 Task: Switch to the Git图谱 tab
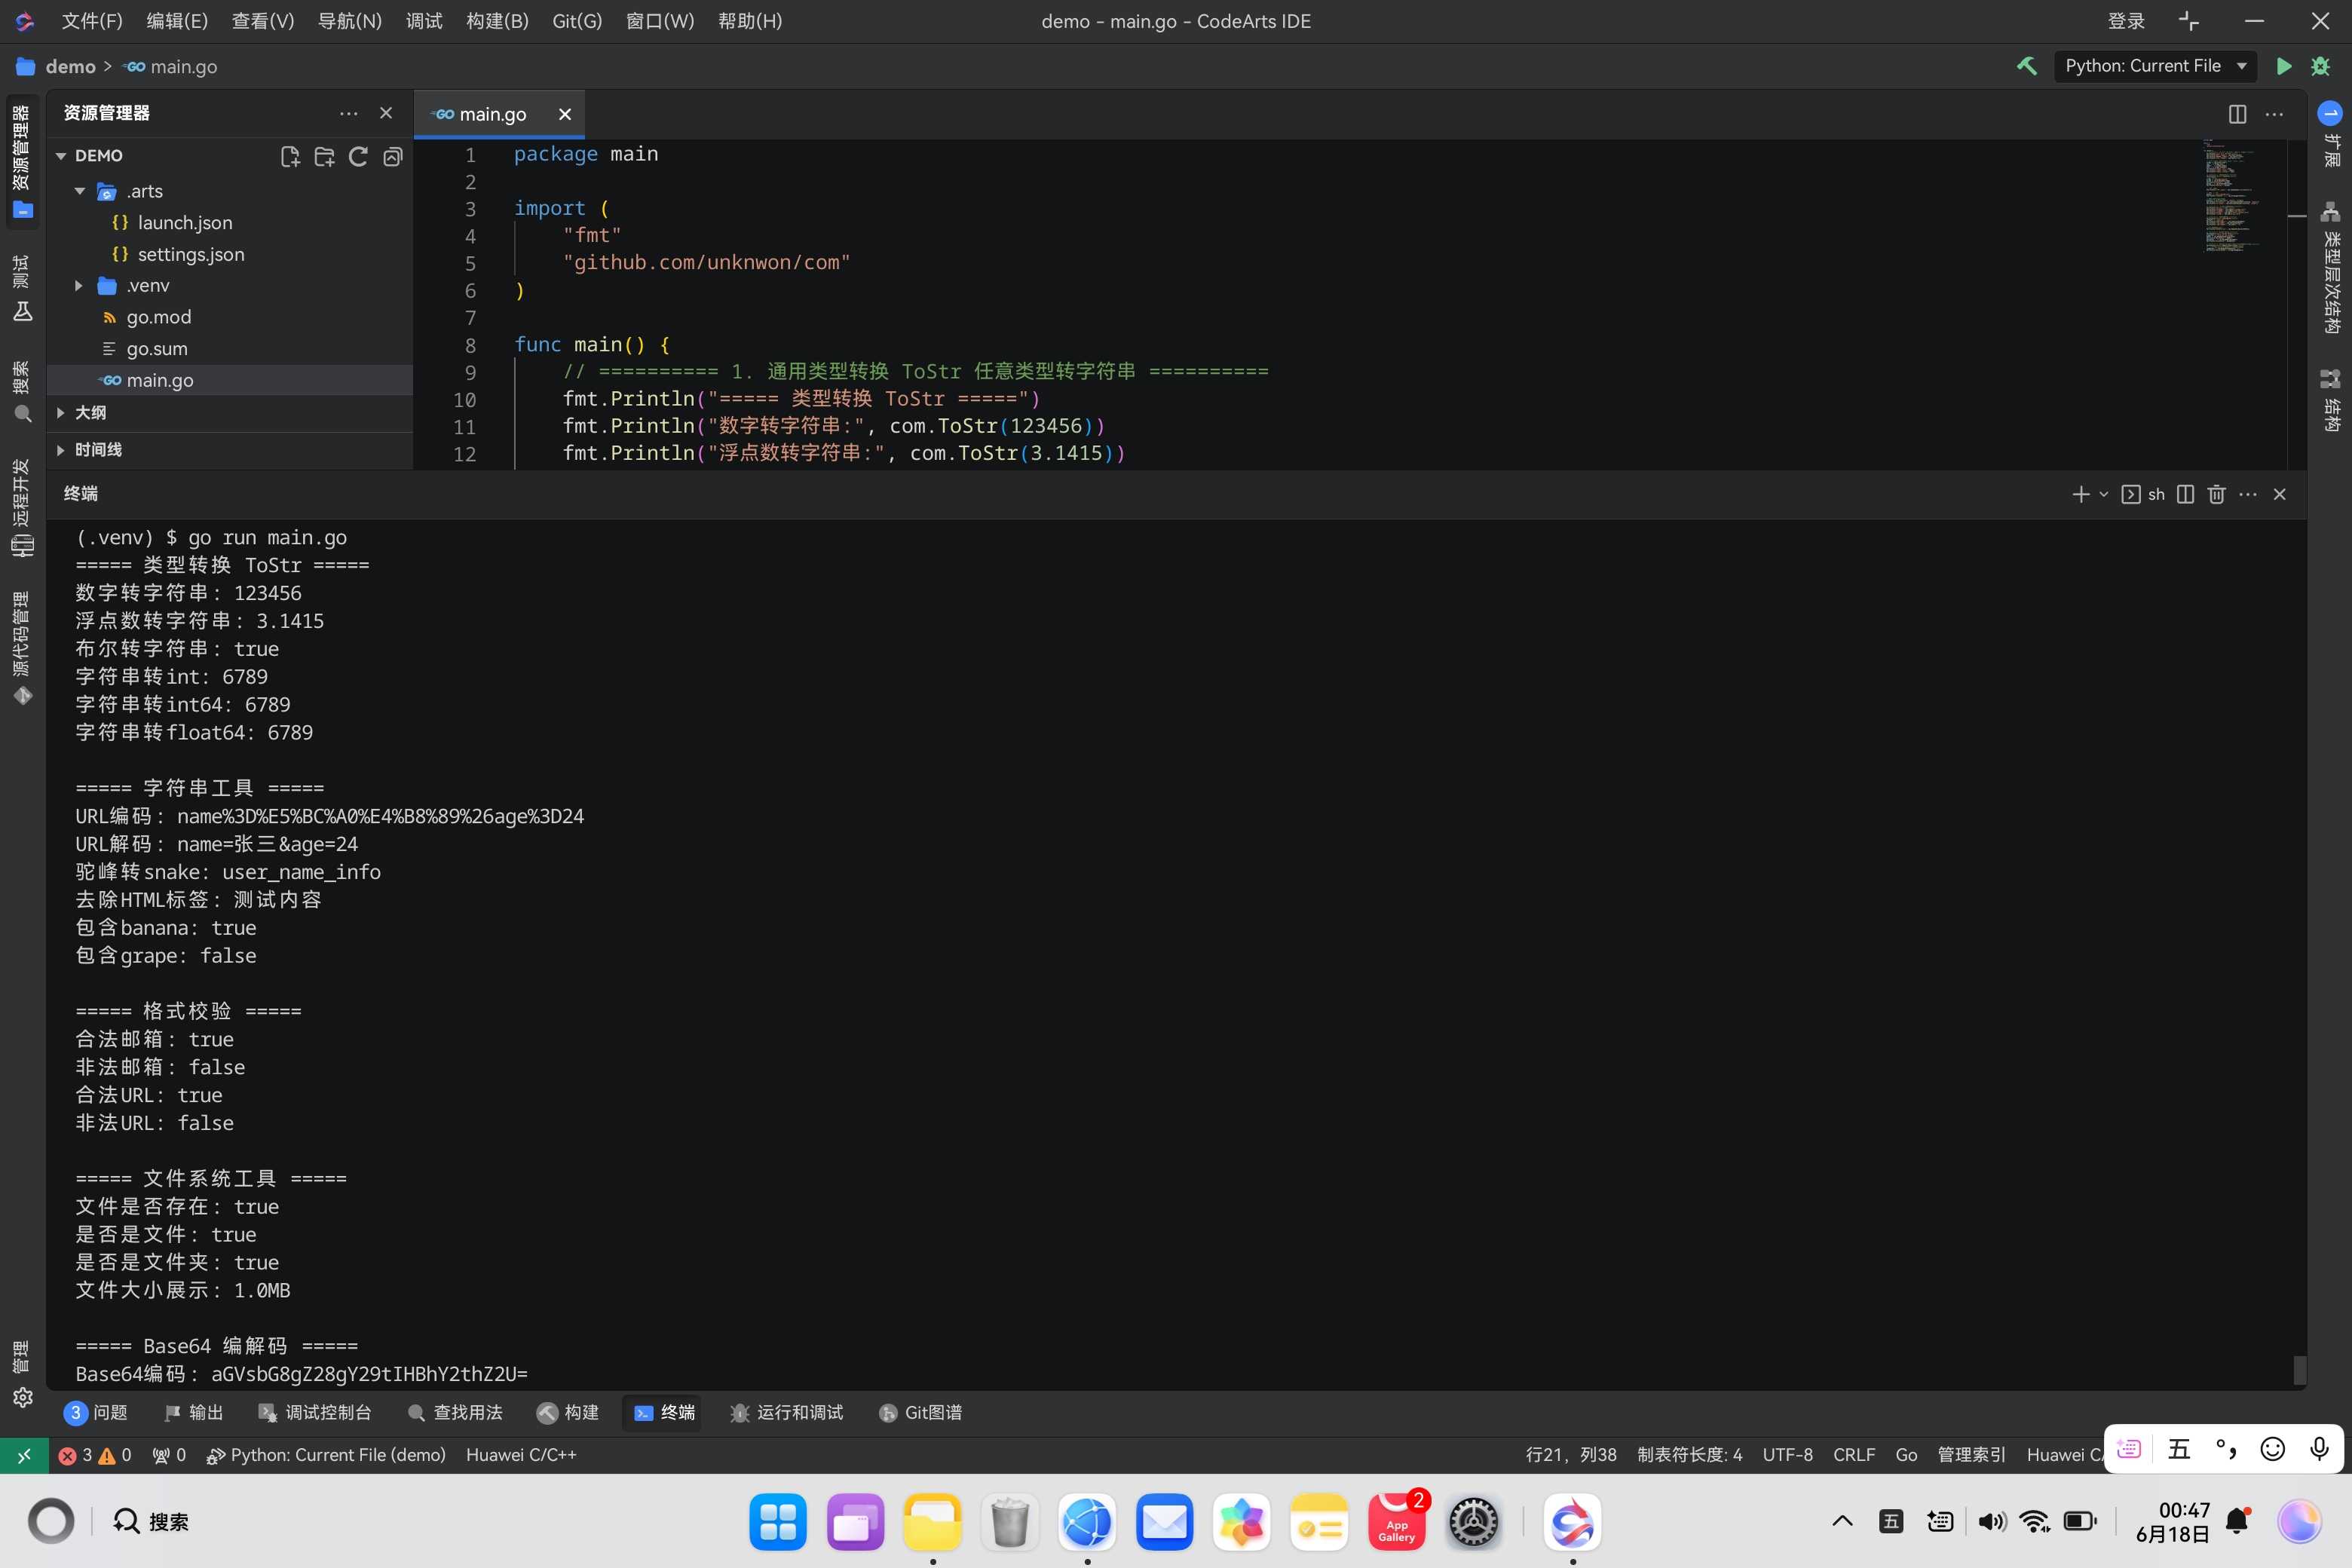pos(920,1412)
